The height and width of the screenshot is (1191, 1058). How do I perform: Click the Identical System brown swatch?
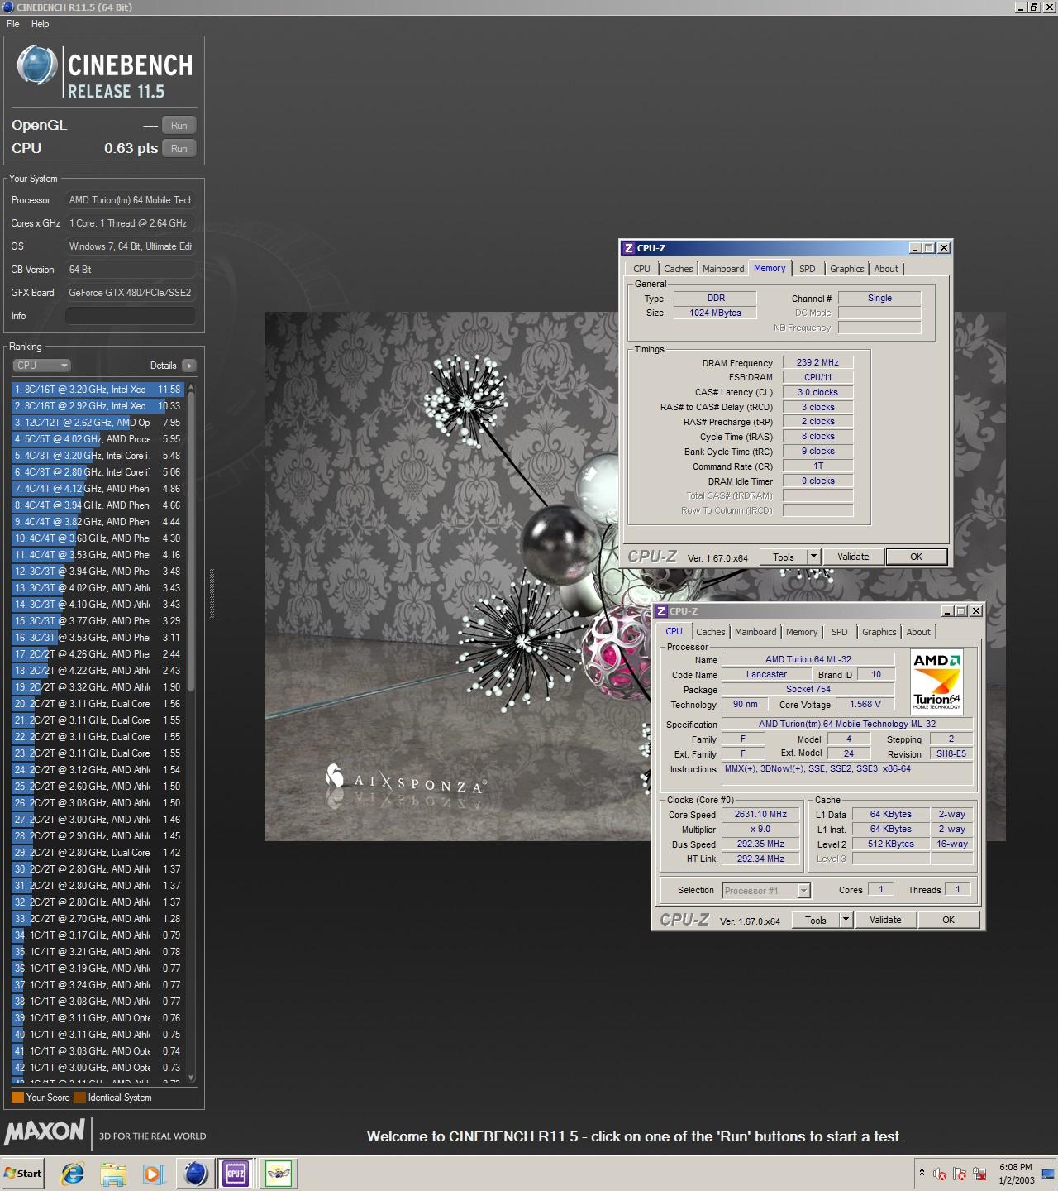pyautogui.click(x=79, y=1098)
